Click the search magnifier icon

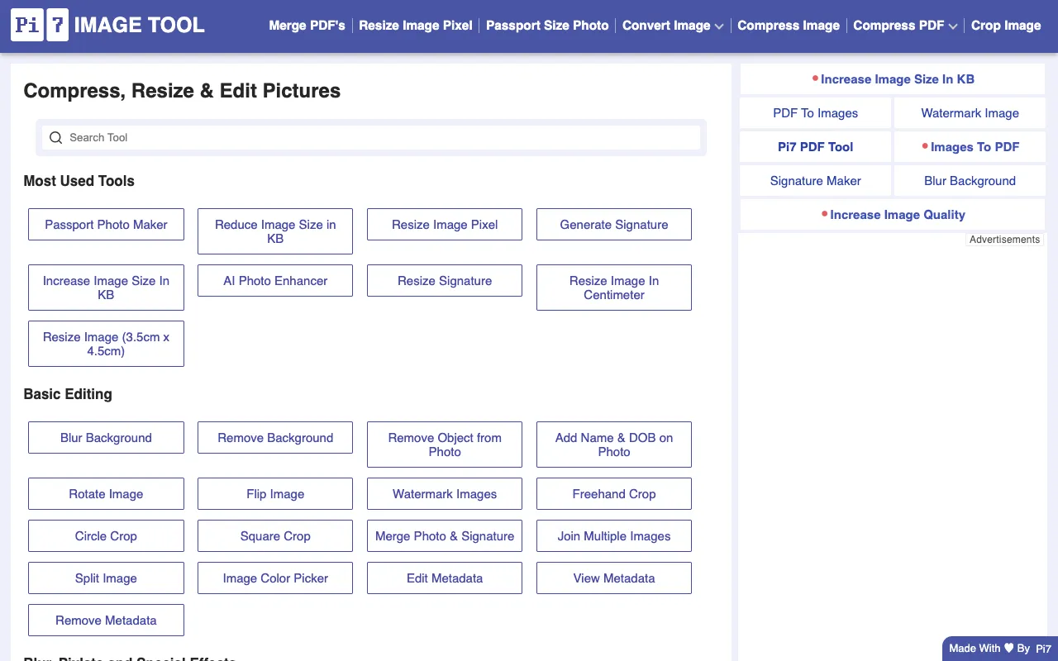(x=55, y=137)
